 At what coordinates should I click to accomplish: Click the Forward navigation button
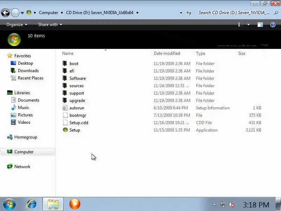pyautogui.click(x=15, y=13)
